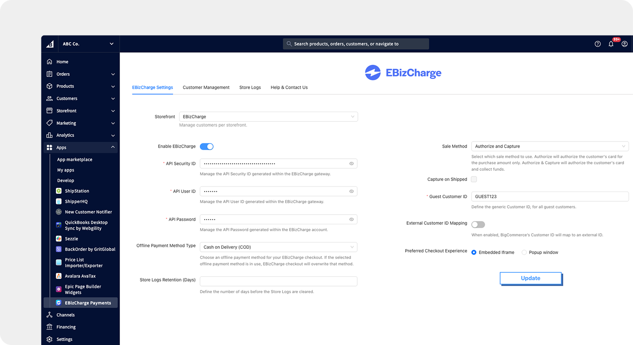Expand the Analytics menu chevron
The width and height of the screenshot is (633, 345).
[x=113, y=135]
